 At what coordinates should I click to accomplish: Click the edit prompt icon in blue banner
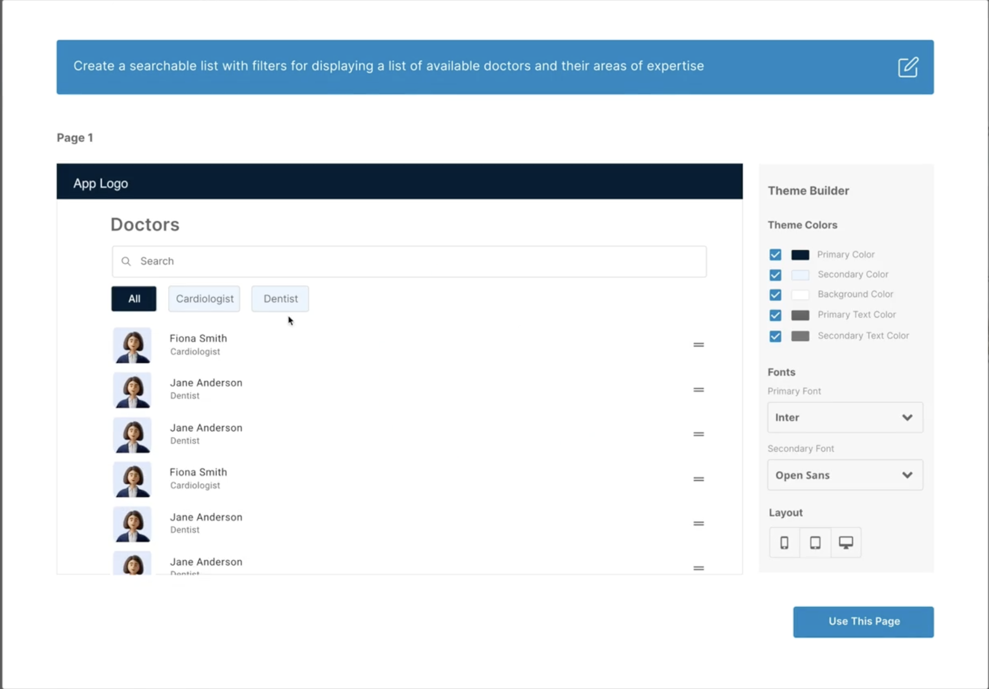click(908, 67)
